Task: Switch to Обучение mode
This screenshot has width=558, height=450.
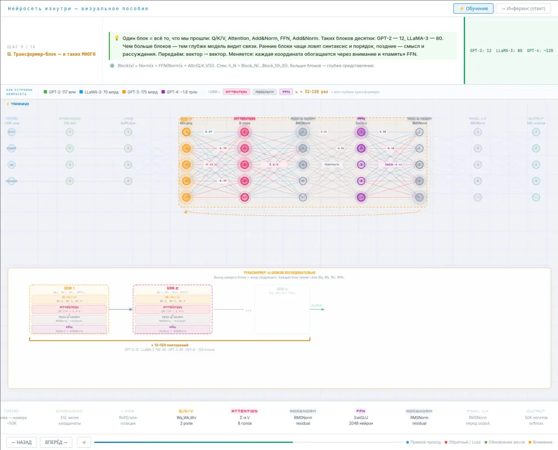Action: click(x=473, y=9)
